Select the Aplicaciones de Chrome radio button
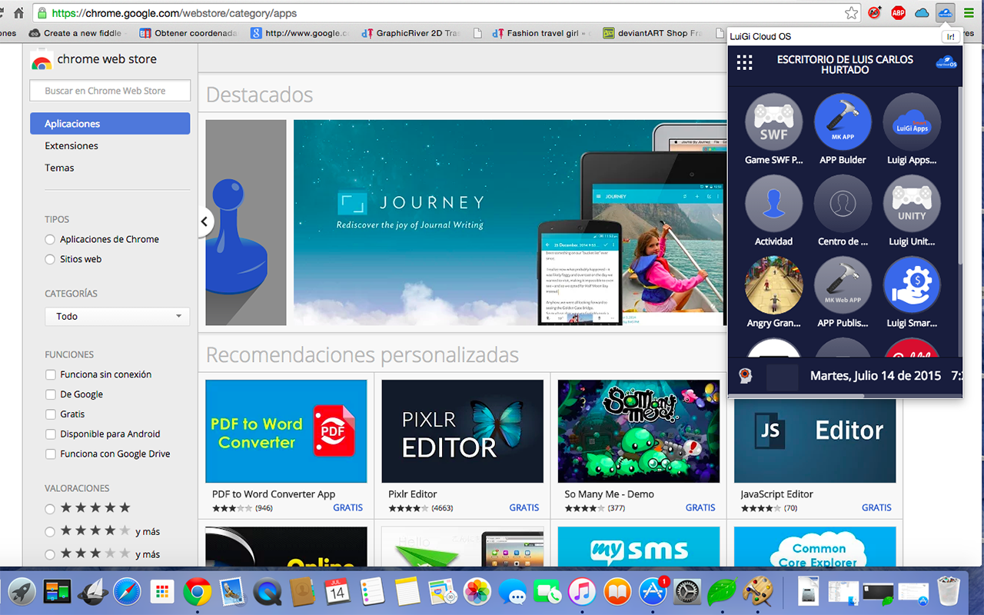This screenshot has height=615, width=984. (50, 240)
